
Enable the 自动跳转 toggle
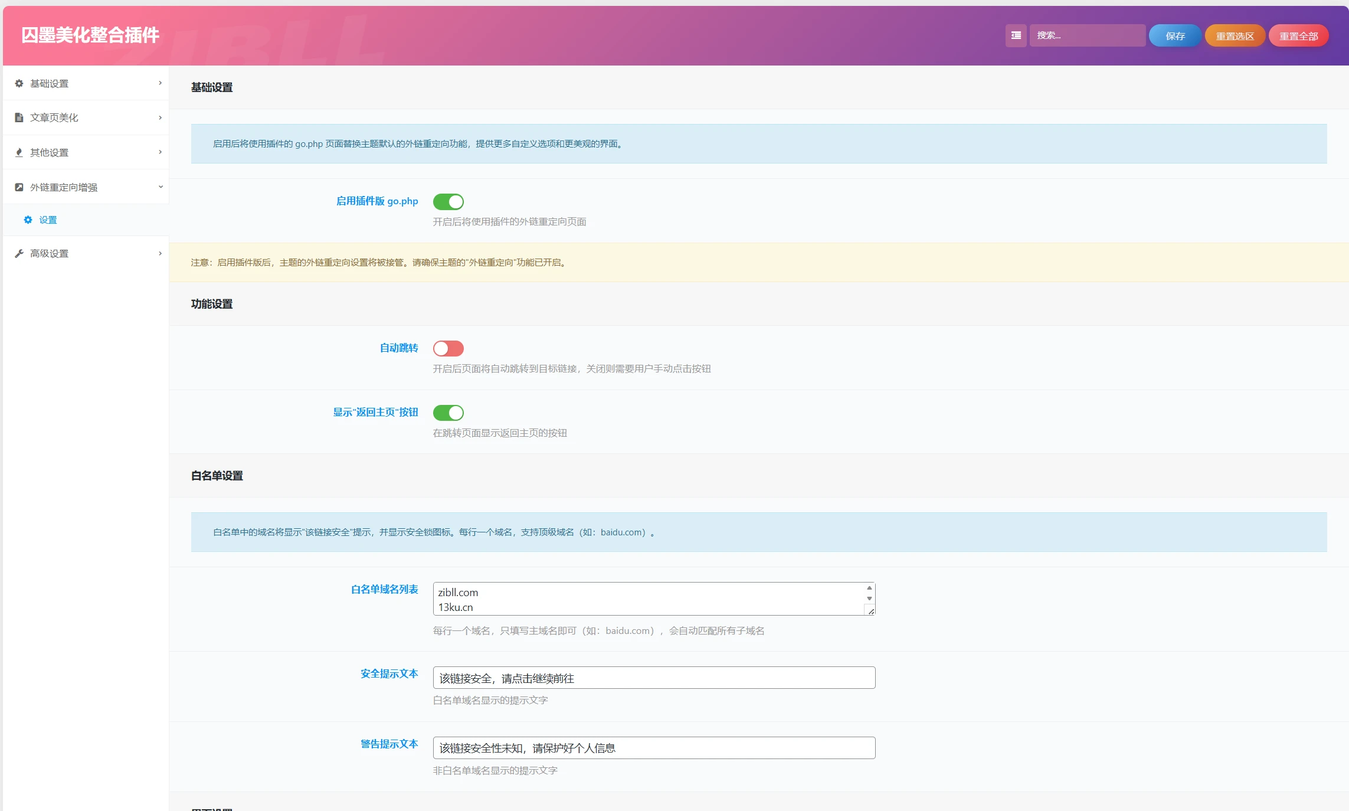(448, 349)
